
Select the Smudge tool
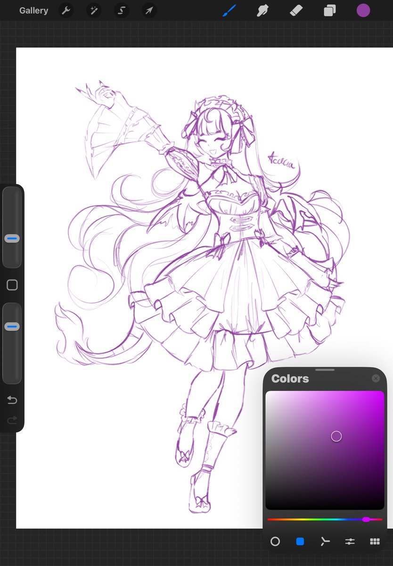point(262,10)
